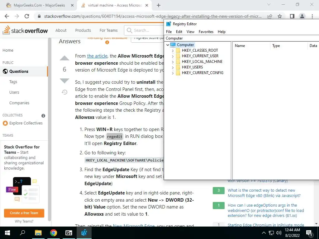This screenshot has height=239, width=319.
Task: Click Registry Editor taskbar icon
Action: pos(84,233)
